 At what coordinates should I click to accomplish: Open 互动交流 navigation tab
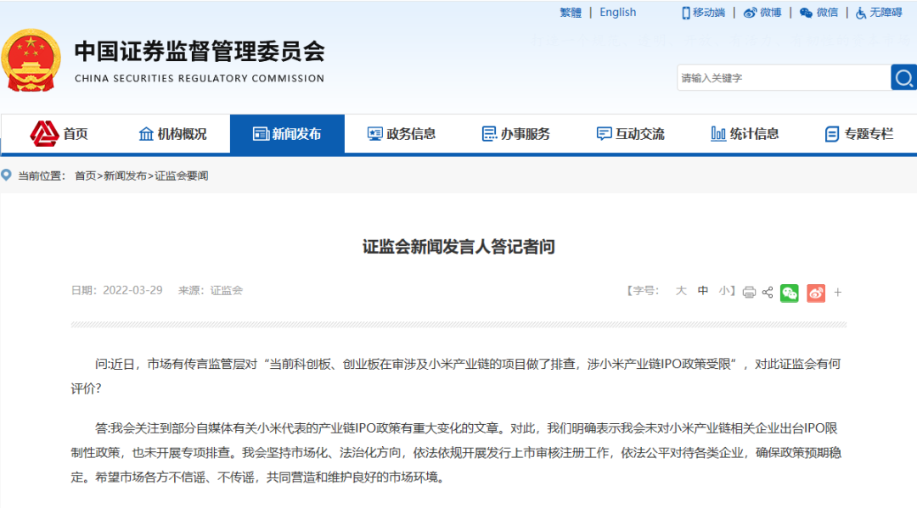tap(630, 134)
